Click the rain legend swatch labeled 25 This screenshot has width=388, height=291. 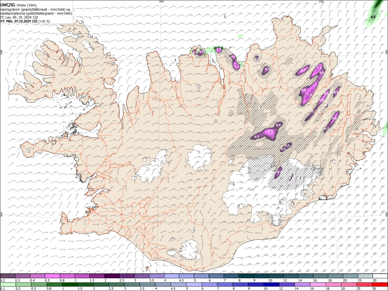click(x=364, y=284)
